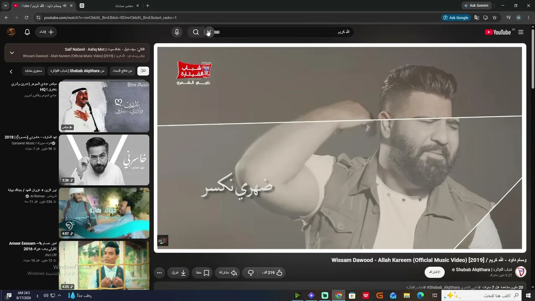Click the إنشاء create button
The image size is (535, 301).
pyautogui.click(x=46, y=32)
